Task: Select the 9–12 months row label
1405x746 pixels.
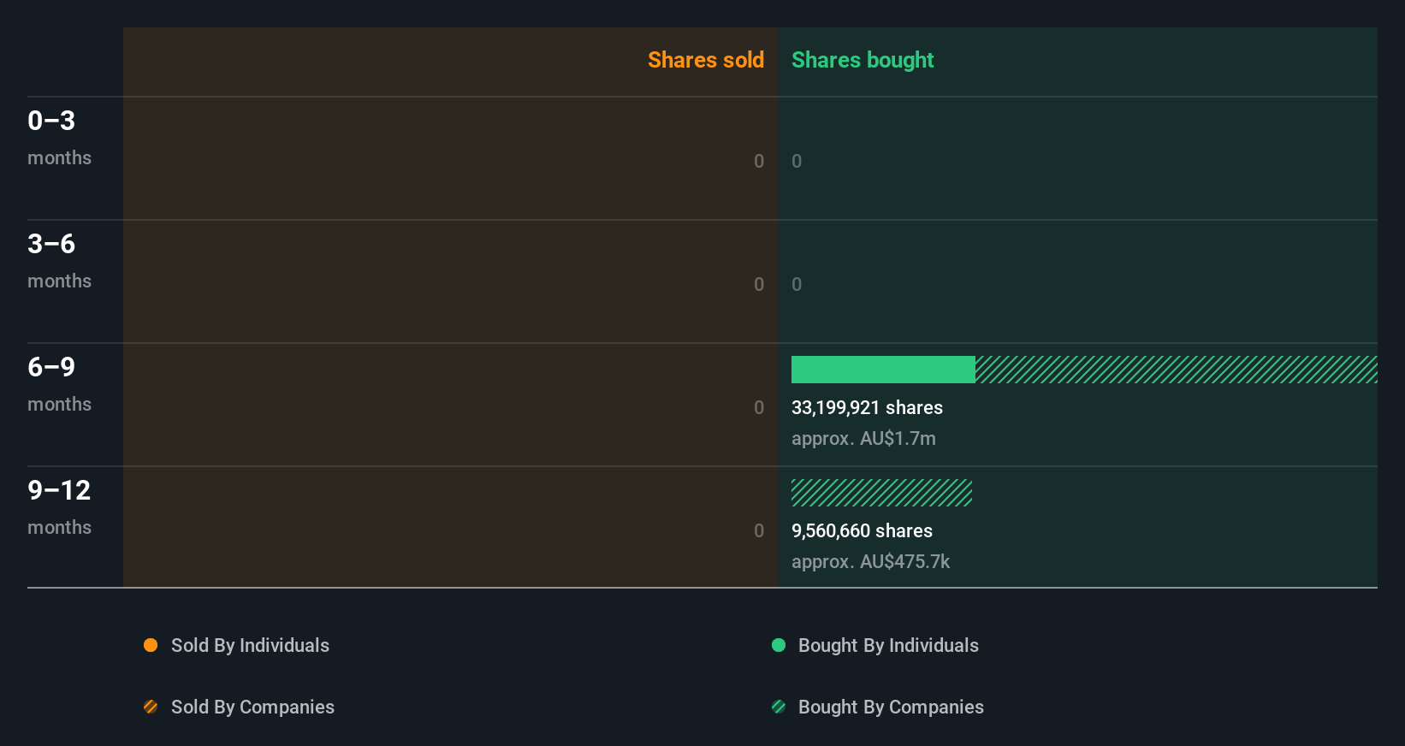Action: tap(59, 507)
